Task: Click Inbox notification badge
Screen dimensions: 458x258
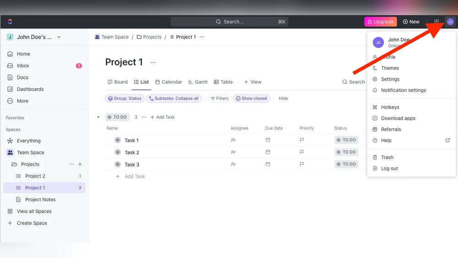Action: (x=79, y=66)
